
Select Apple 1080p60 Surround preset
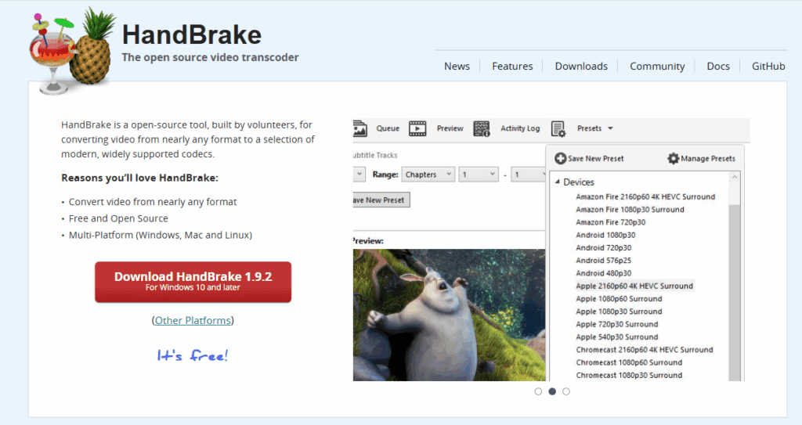coord(619,299)
